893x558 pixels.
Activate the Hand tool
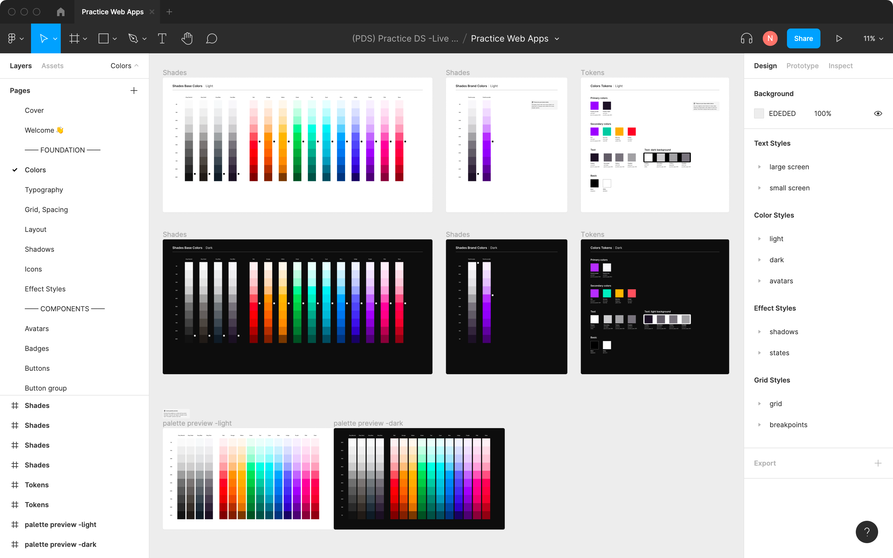(x=187, y=38)
